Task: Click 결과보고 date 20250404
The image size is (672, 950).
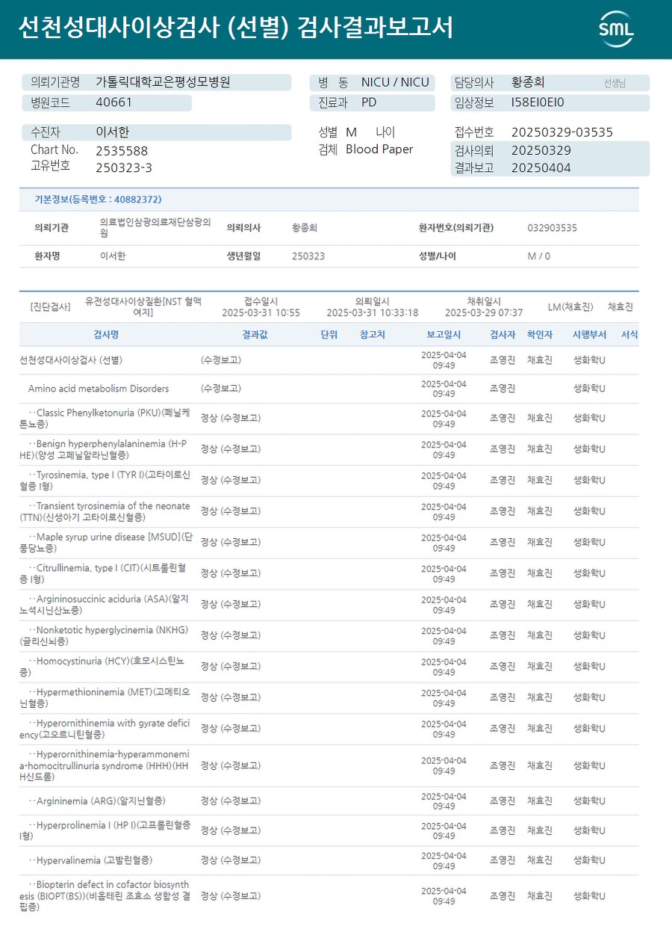Action: pyautogui.click(x=541, y=167)
